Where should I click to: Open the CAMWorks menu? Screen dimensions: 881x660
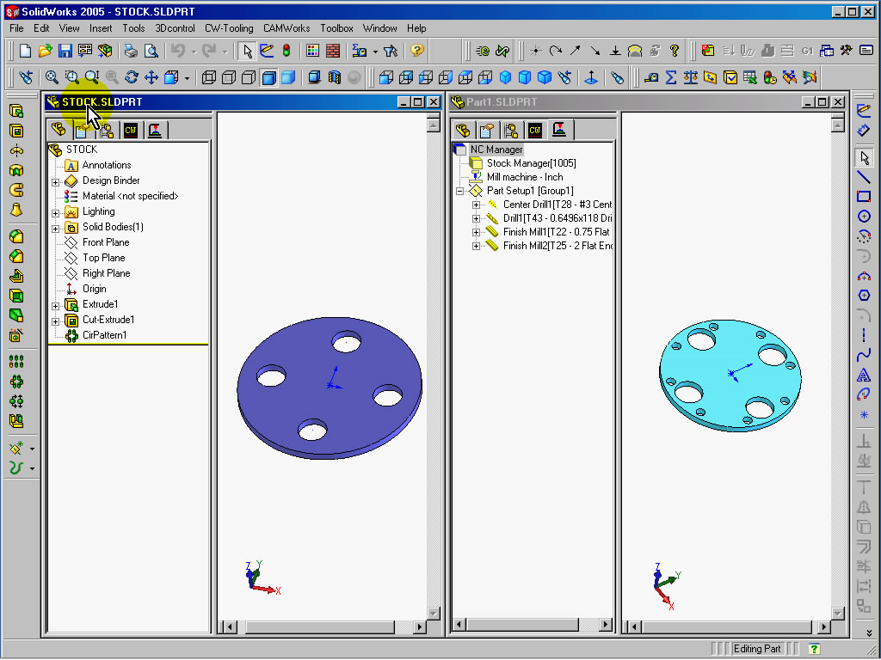click(286, 28)
